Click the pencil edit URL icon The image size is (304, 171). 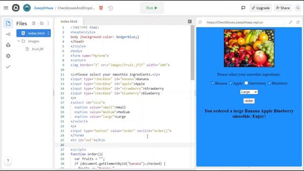pos(290,22)
